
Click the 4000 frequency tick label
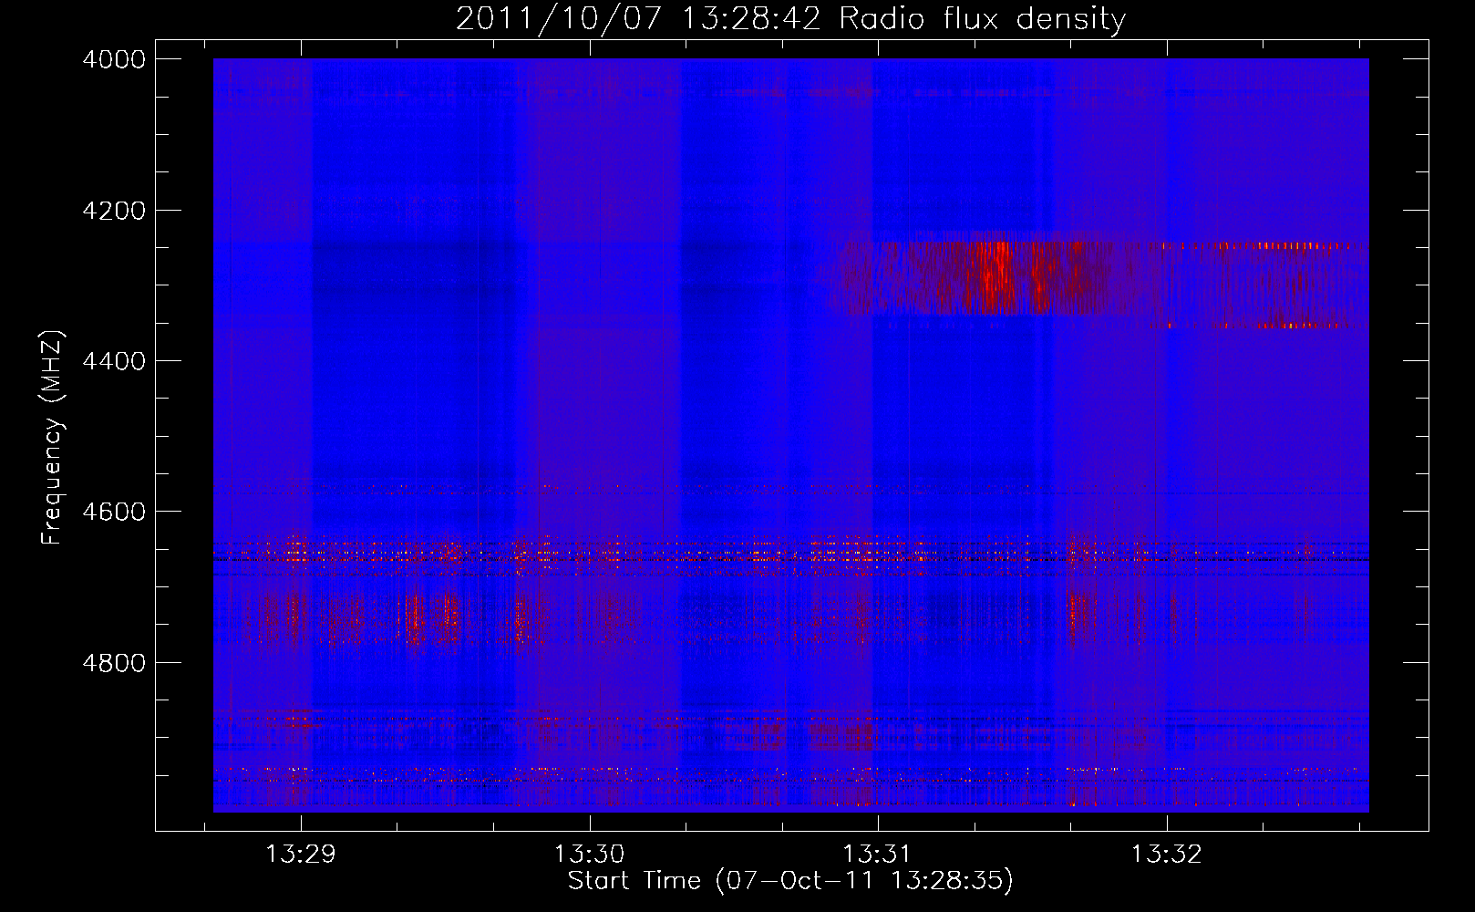point(114,59)
